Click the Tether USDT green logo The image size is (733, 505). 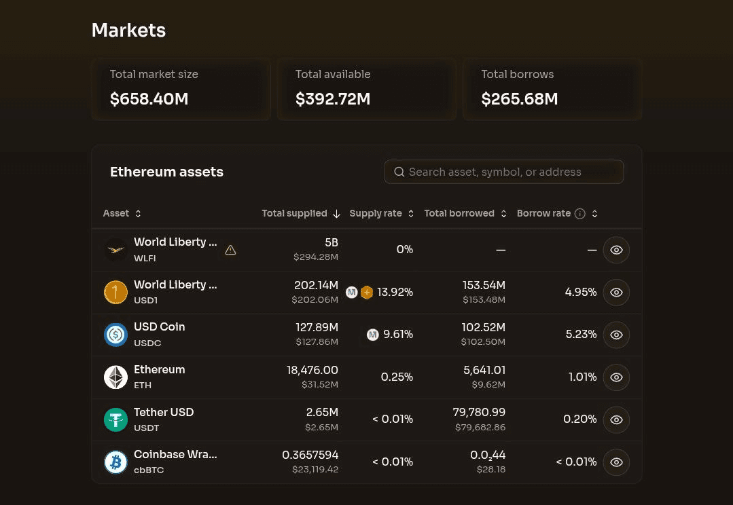(x=115, y=419)
